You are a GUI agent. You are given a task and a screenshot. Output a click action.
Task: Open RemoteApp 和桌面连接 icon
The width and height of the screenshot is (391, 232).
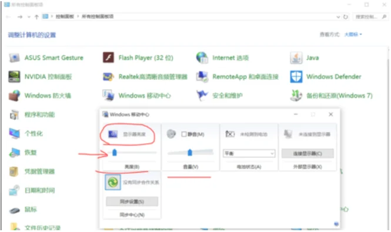pos(202,77)
